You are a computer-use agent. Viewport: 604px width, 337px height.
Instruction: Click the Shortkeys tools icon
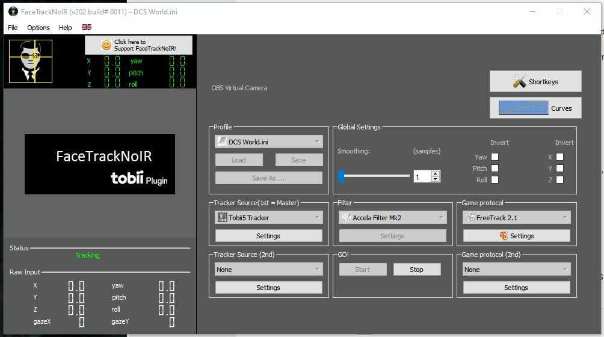click(519, 81)
